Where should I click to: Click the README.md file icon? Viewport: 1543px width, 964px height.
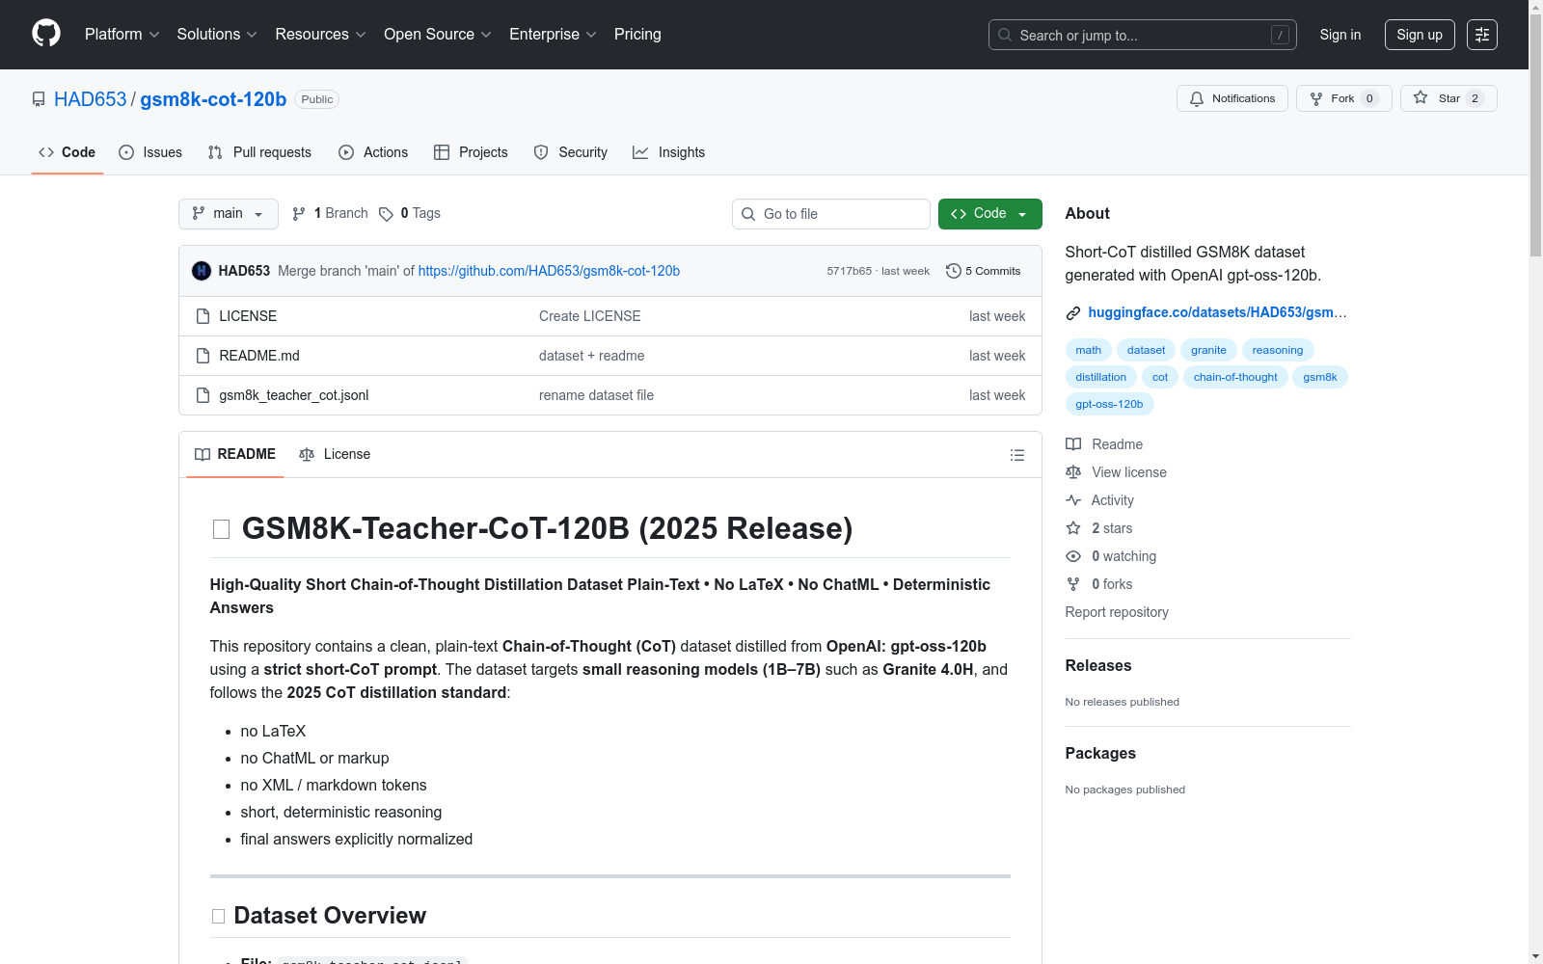click(x=203, y=356)
